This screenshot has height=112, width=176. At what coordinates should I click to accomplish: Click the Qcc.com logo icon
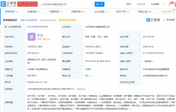coord(3,4)
